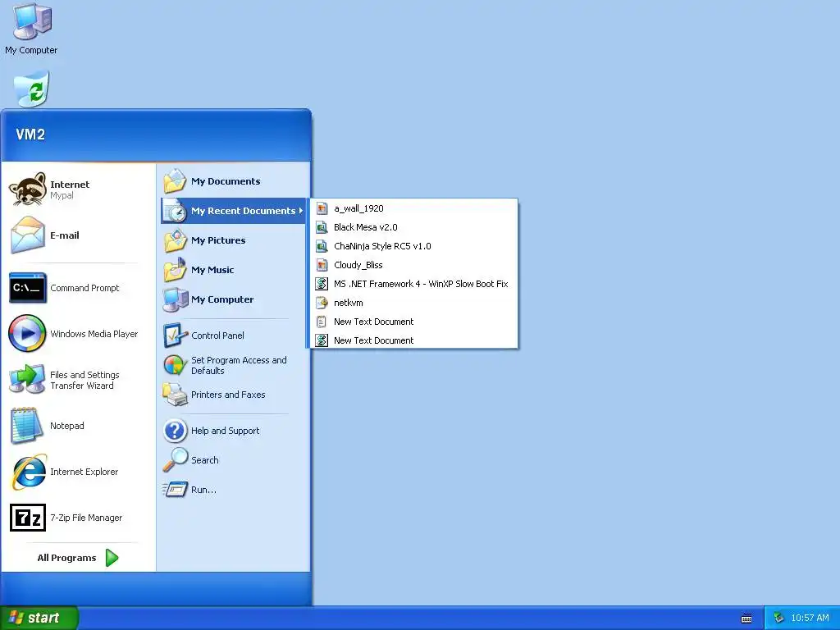Click the Recycle Bin desktop icon
Image resolution: width=840 pixels, height=630 pixels.
(x=32, y=89)
